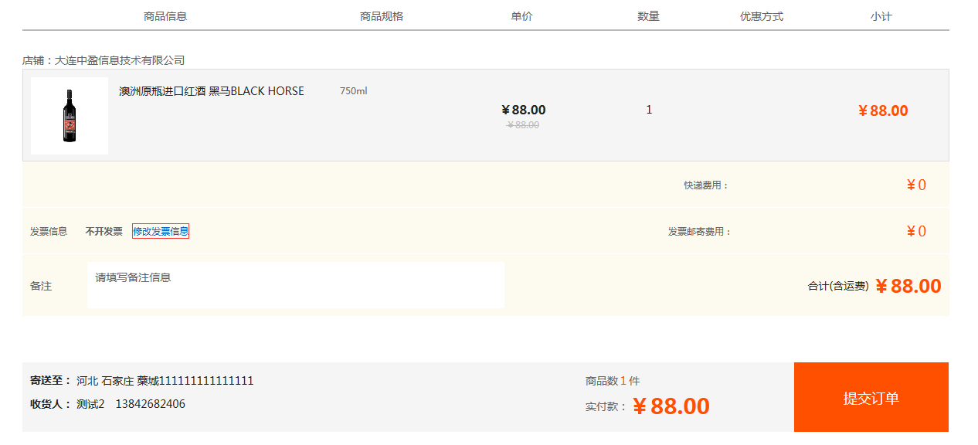This screenshot has width=978, height=445.
Task: Click the 不开发票 invoice status text
Action: point(104,231)
